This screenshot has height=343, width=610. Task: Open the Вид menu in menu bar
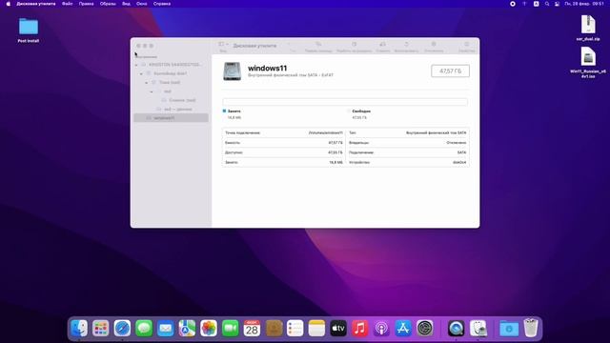coord(126,4)
